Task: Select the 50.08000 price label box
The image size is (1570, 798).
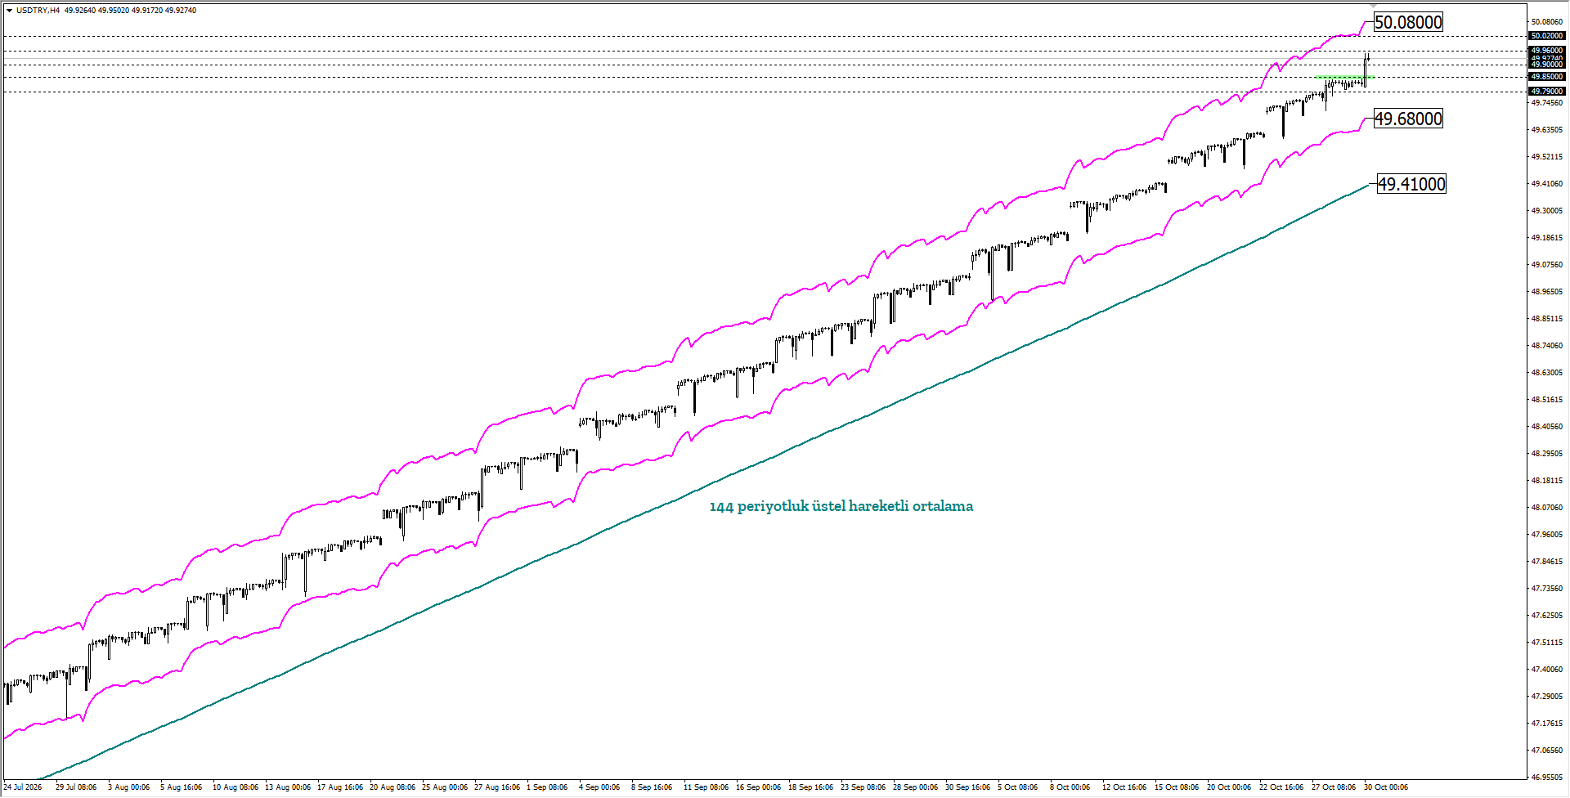Action: 1408,22
